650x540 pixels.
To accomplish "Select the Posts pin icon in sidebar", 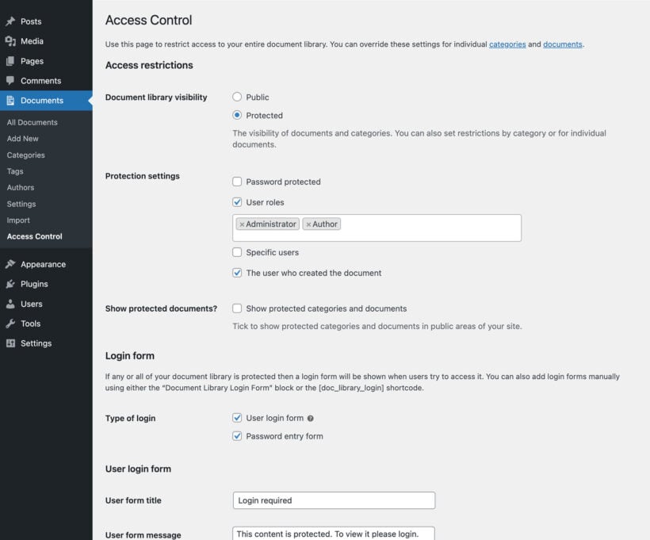I will [x=10, y=21].
